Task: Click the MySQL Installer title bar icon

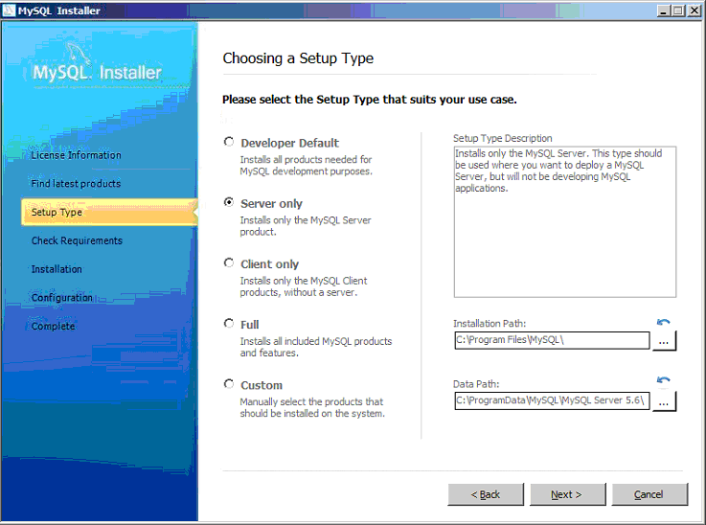Action: (x=9, y=10)
